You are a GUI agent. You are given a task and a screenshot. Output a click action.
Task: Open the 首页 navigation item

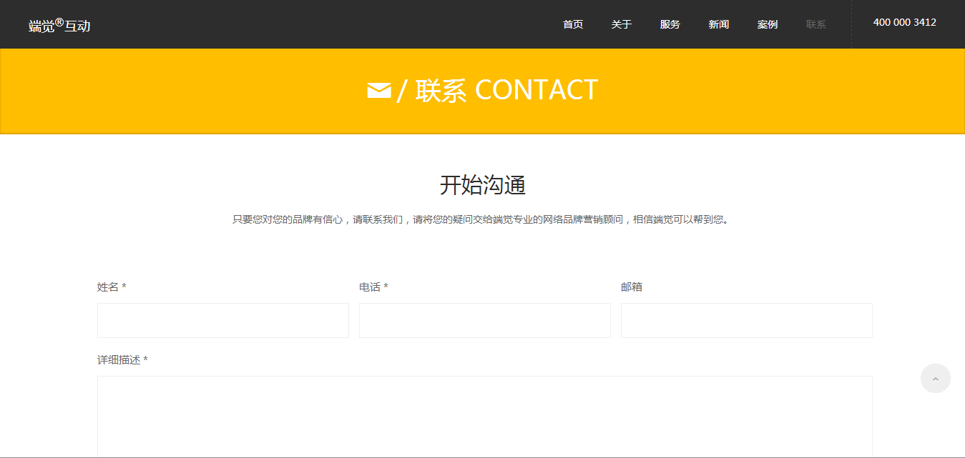(x=573, y=24)
